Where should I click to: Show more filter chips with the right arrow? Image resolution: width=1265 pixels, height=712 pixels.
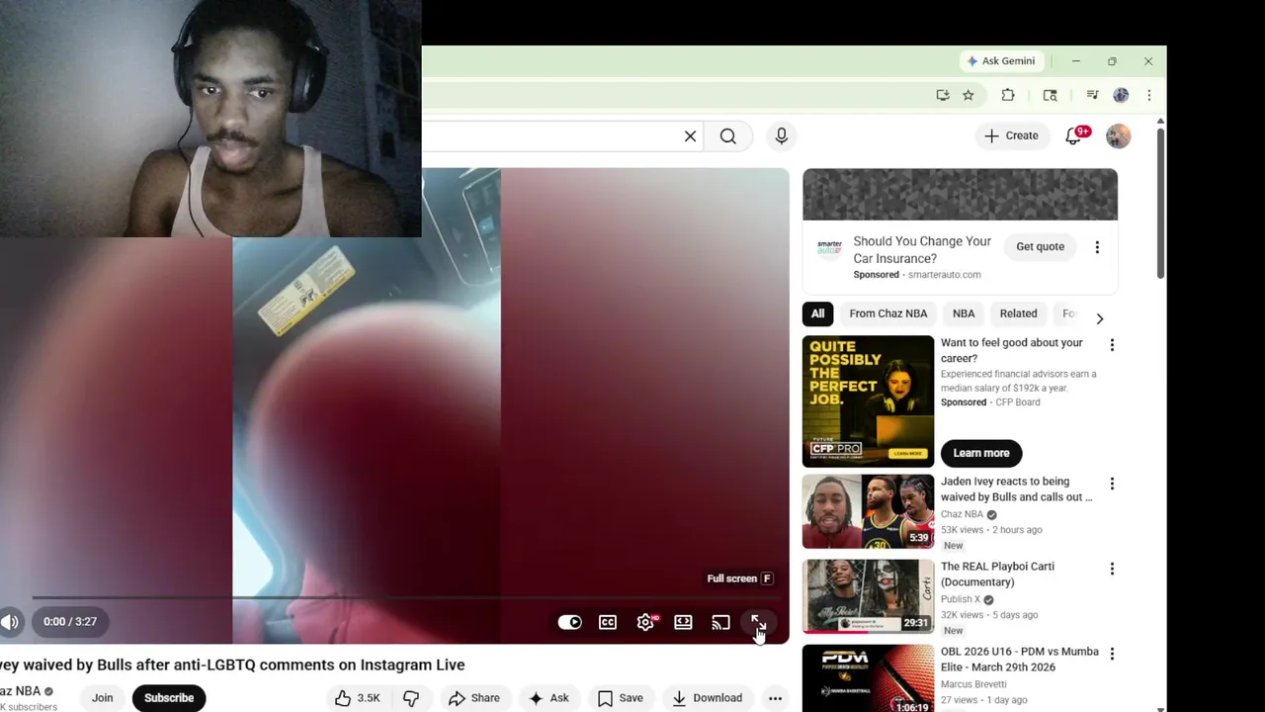(x=1100, y=318)
